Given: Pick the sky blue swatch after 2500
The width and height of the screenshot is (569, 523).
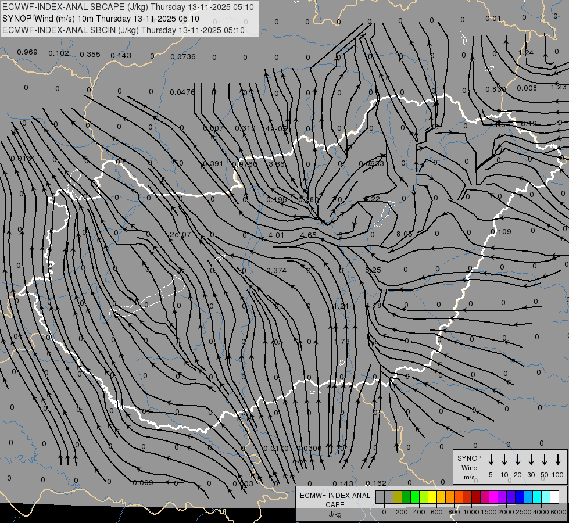Looking at the screenshot, I should click(528, 497).
